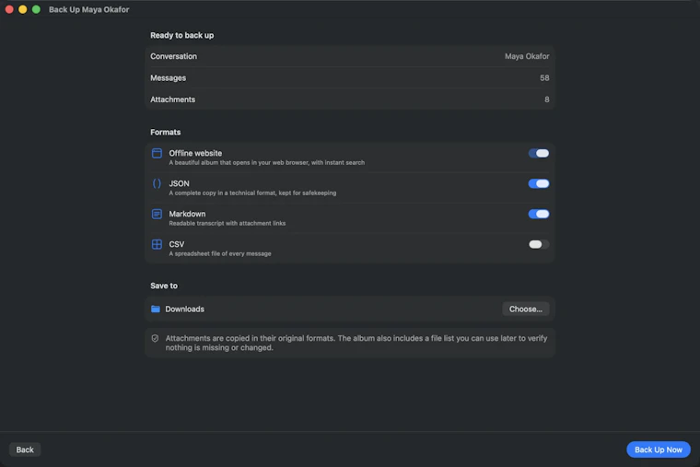
Task: Click the Offline website label
Action: (195, 153)
